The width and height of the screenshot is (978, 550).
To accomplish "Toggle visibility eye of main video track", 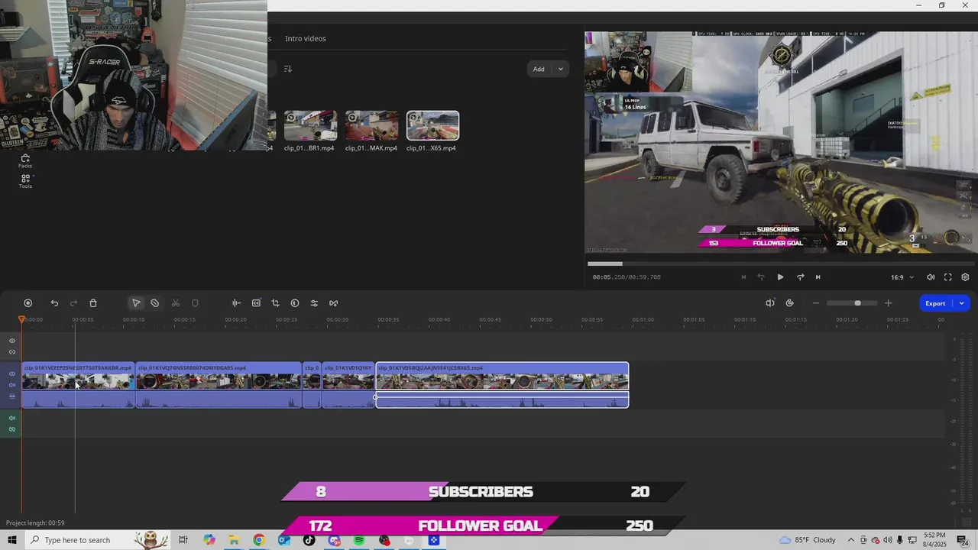I will pos(12,374).
